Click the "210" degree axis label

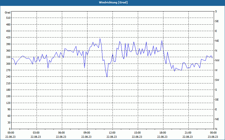pos(8,83)
